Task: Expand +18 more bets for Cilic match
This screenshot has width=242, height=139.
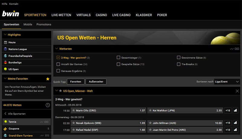Action: pos(228,110)
